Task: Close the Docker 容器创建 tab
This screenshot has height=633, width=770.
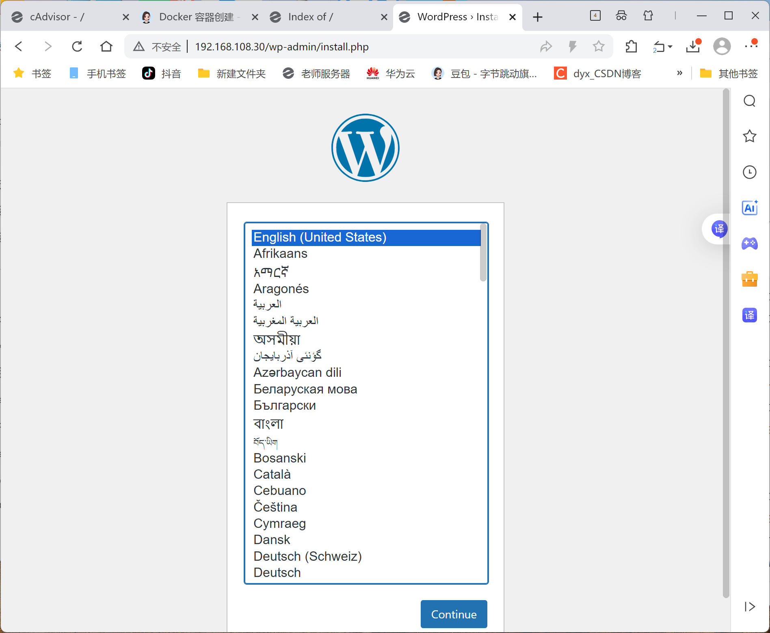Action: click(255, 17)
